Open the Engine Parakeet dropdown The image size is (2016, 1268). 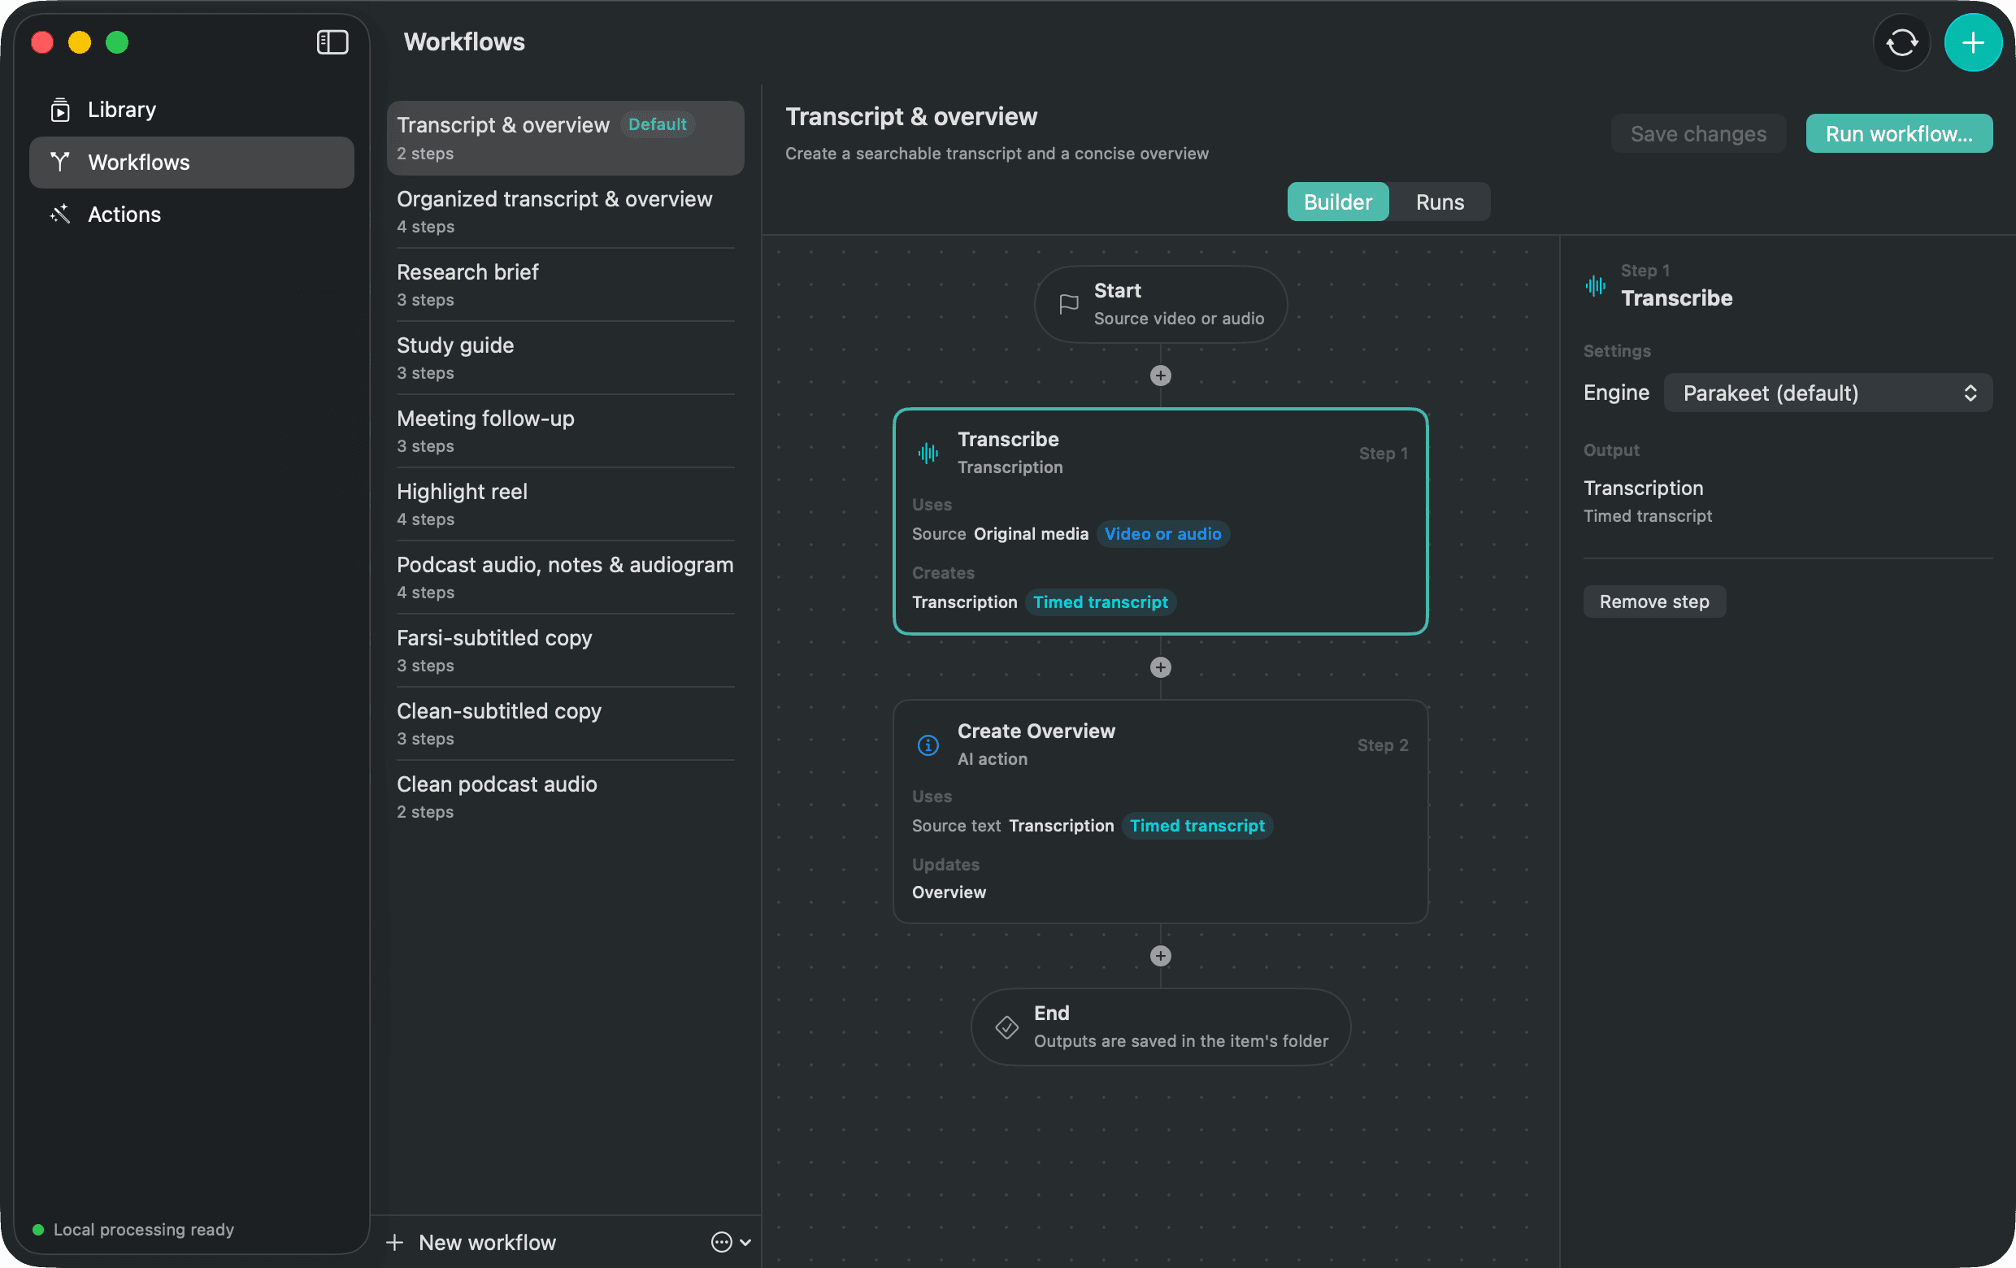(x=1827, y=393)
